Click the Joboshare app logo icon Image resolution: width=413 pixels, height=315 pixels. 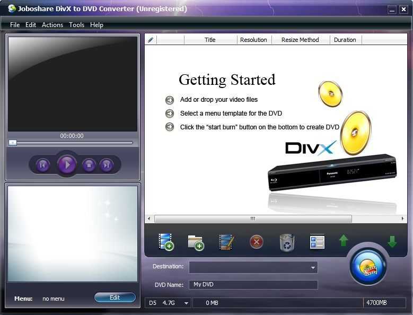pos(12,8)
